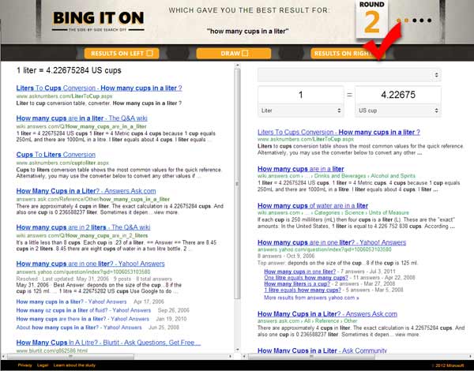Viewport: 474px width, 371px height.
Task: Open How many cups of water are in a liter
Action: click(313, 206)
